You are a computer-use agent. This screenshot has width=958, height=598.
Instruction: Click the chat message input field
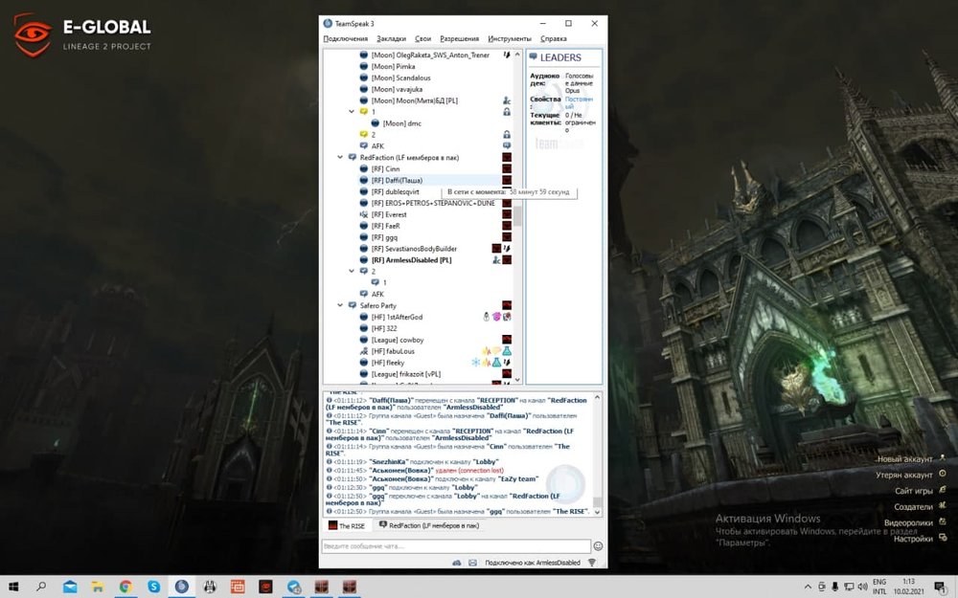point(455,545)
